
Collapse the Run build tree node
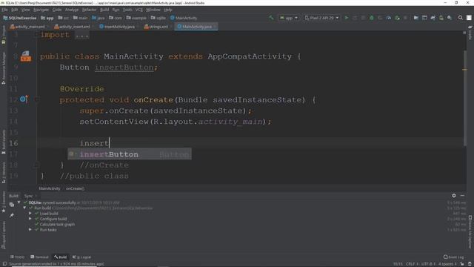pos(24,208)
